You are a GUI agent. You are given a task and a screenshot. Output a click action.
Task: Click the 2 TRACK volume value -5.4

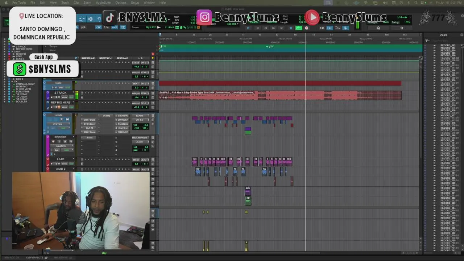click(x=136, y=97)
